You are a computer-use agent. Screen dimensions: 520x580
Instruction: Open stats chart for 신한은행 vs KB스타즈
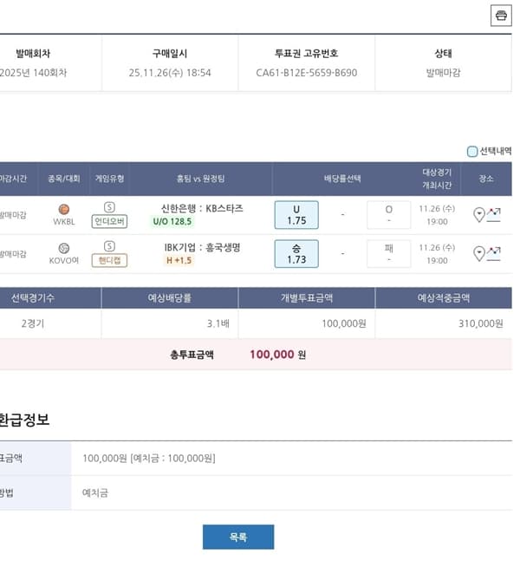[x=494, y=215]
